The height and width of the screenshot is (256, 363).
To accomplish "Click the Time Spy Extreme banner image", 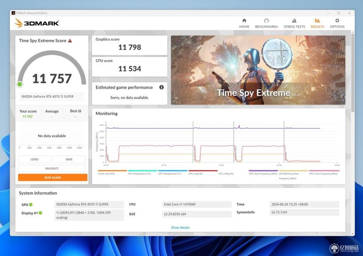I will click(x=258, y=70).
